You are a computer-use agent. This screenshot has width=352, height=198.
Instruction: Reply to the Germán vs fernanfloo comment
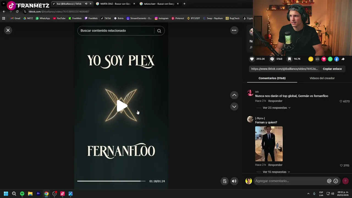pyautogui.click(x=275, y=101)
